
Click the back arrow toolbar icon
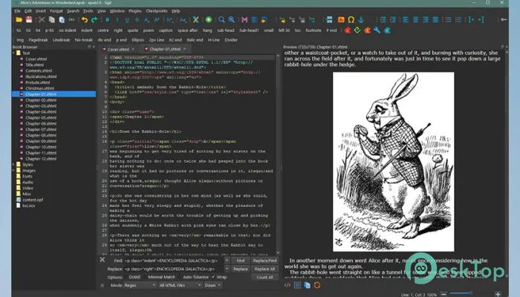(504, 20)
